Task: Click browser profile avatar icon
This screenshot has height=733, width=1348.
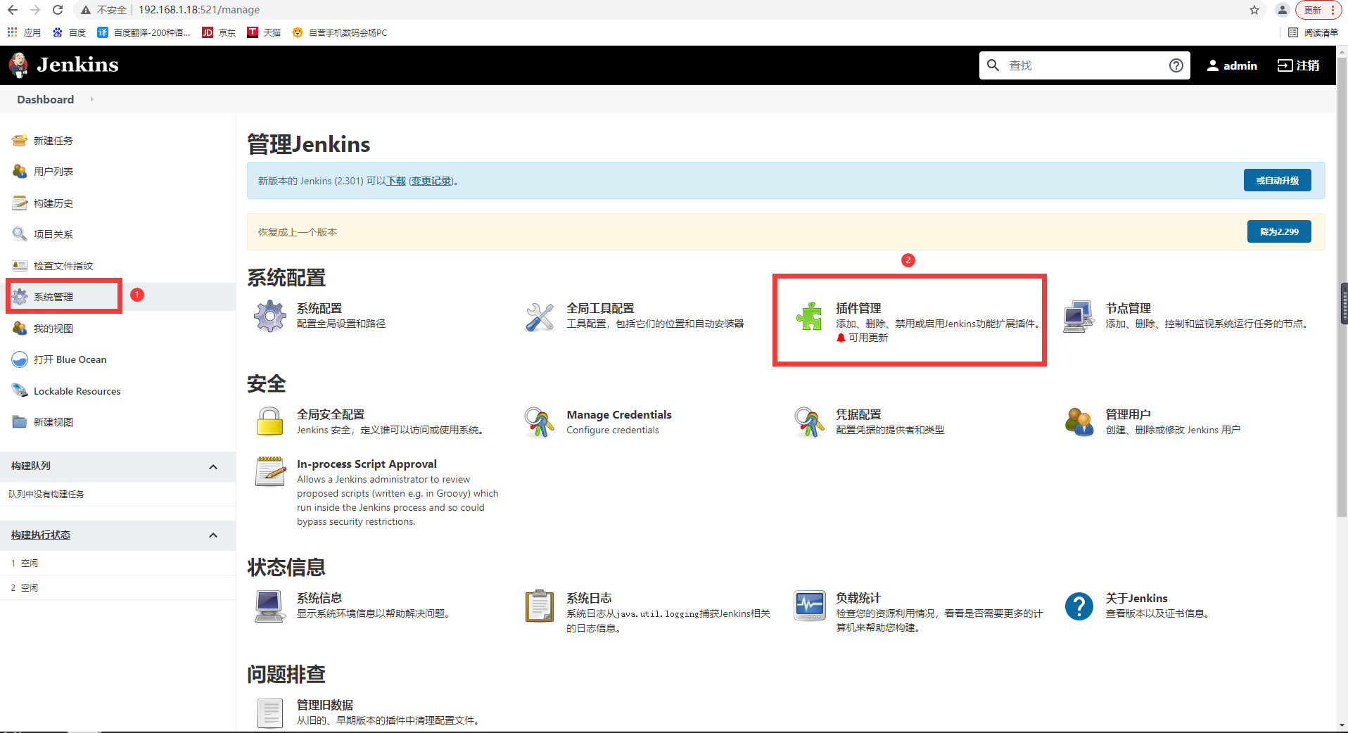Action: click(1282, 10)
